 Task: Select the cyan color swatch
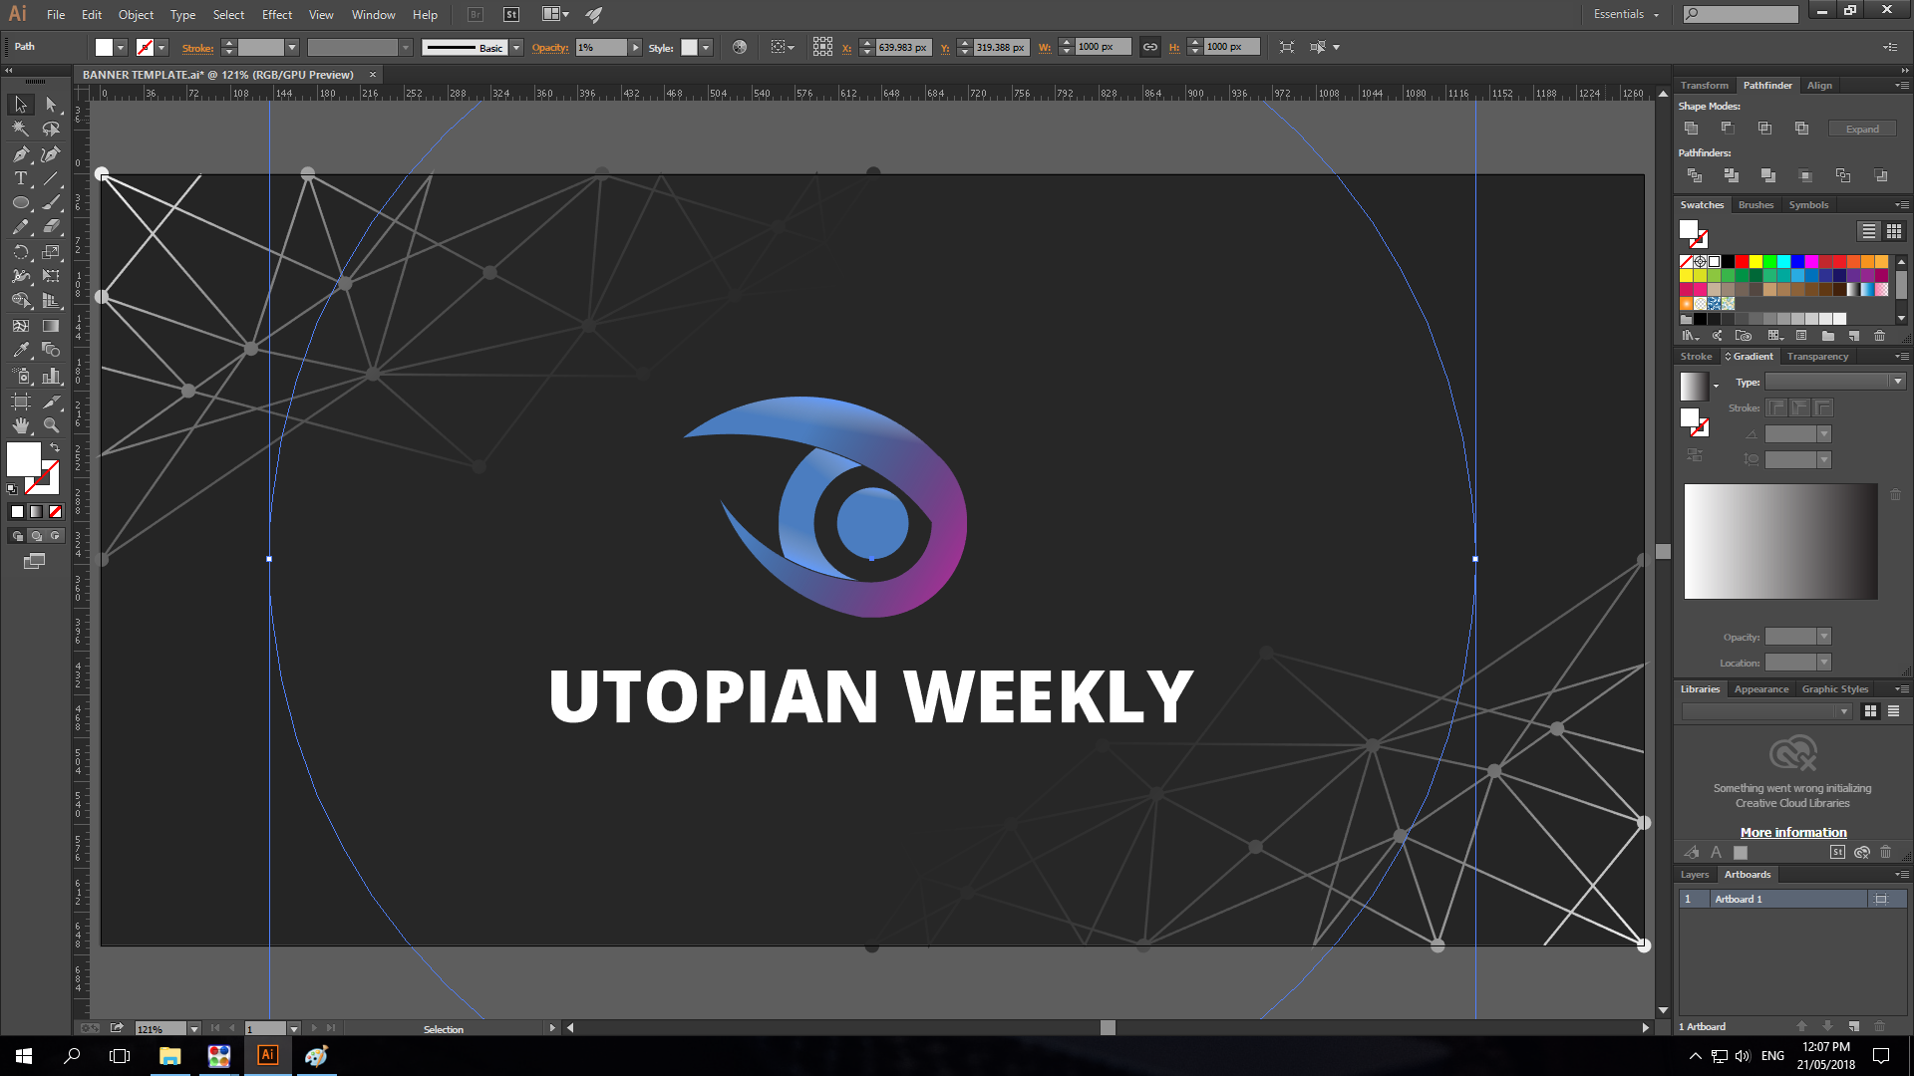[x=1783, y=262]
